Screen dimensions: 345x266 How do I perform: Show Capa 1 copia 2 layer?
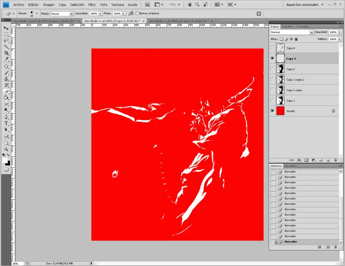point(272,79)
